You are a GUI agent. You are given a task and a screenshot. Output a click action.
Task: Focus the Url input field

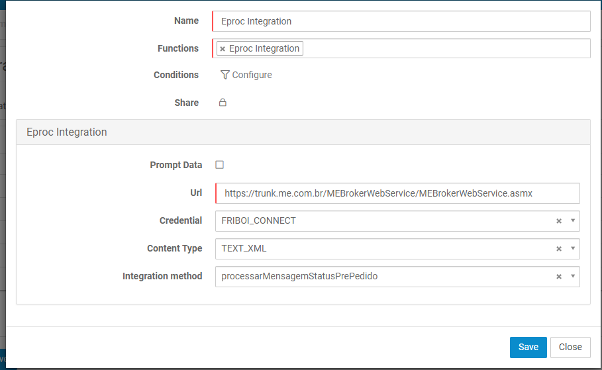[x=397, y=193]
